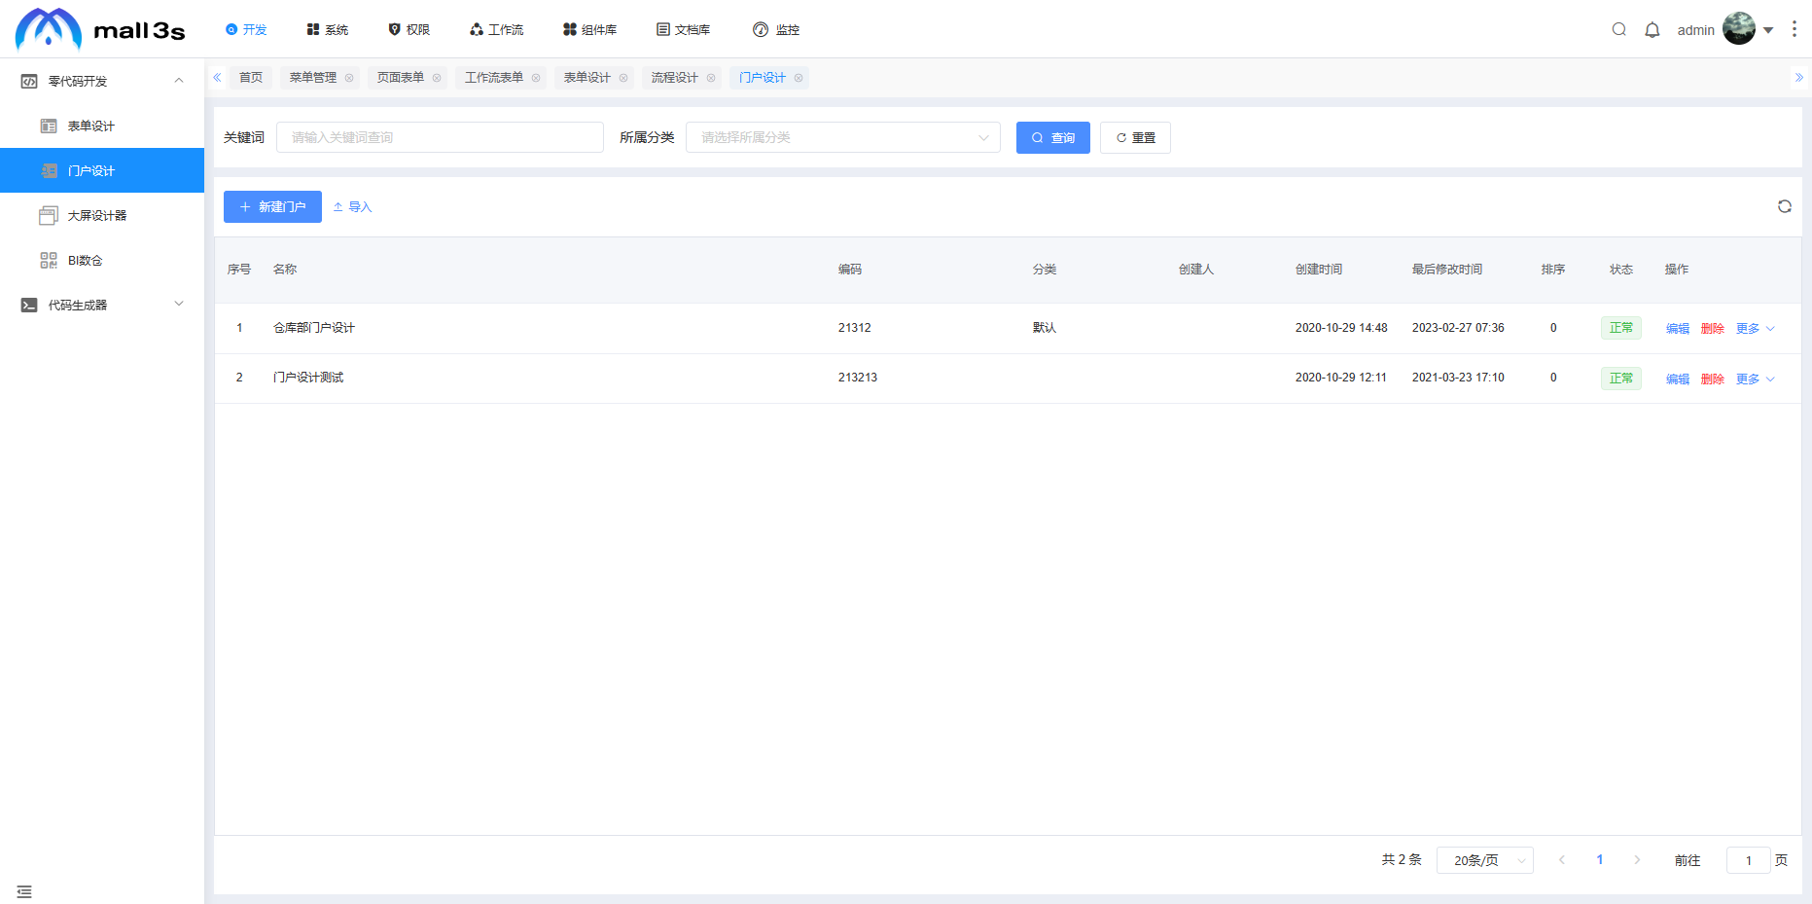
Task: Close the 表单设计 tab
Action: (x=623, y=78)
